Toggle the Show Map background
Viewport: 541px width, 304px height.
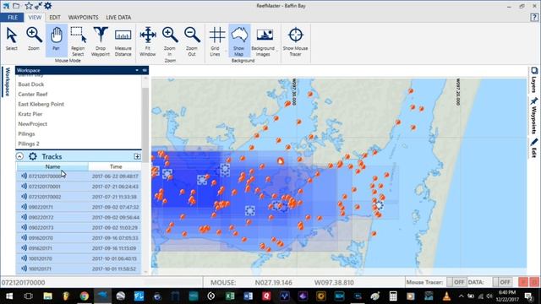[238, 41]
